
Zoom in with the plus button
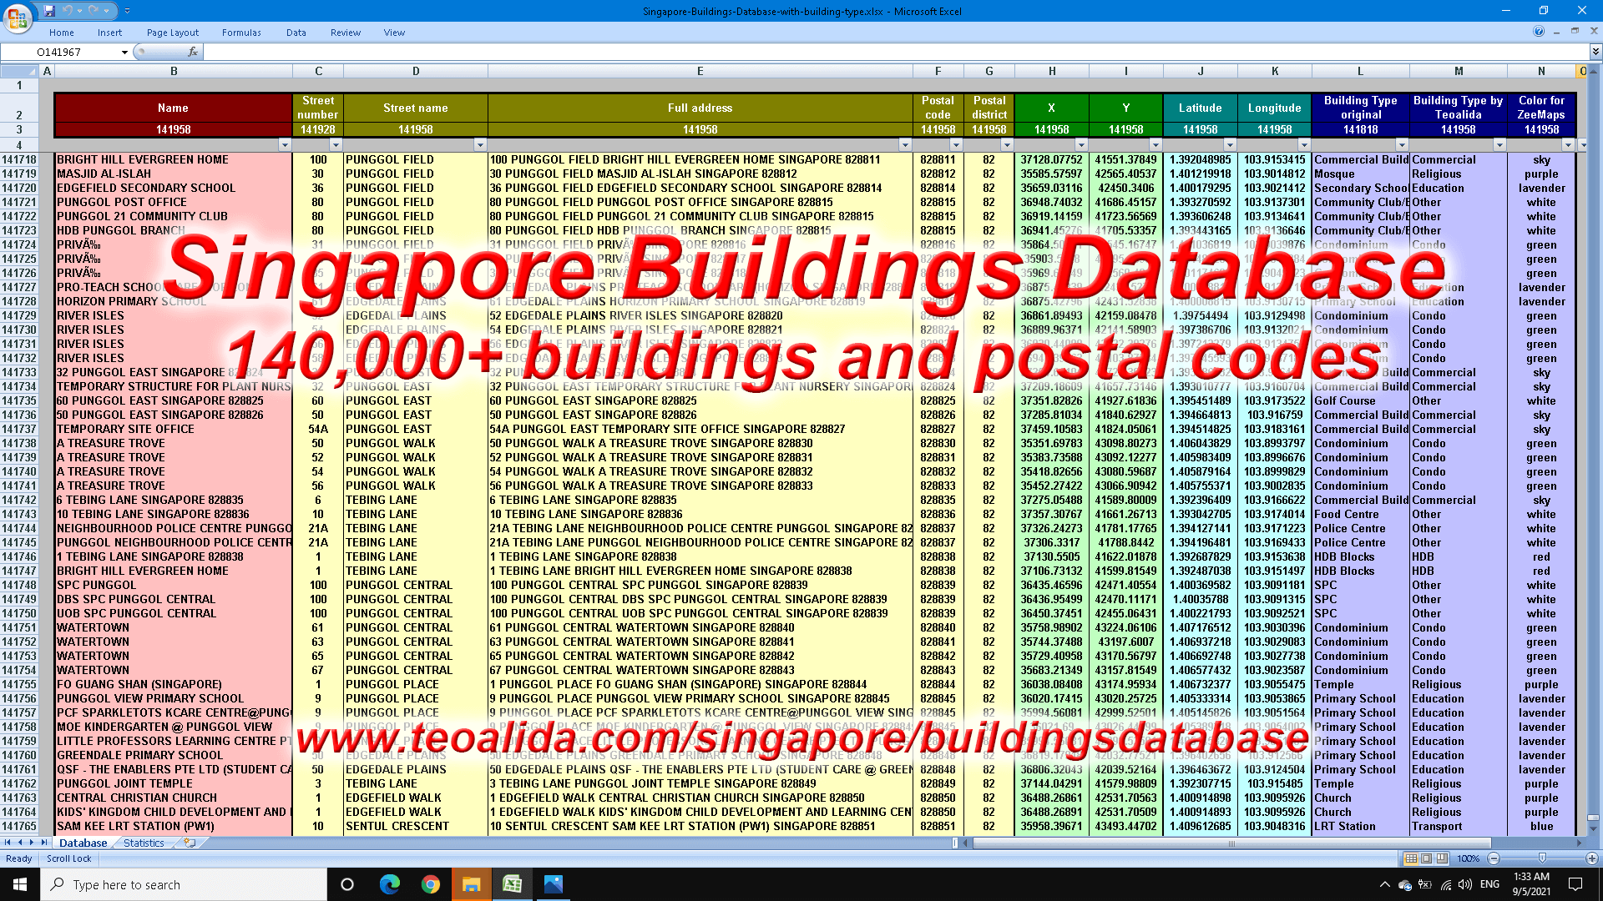point(1592,858)
